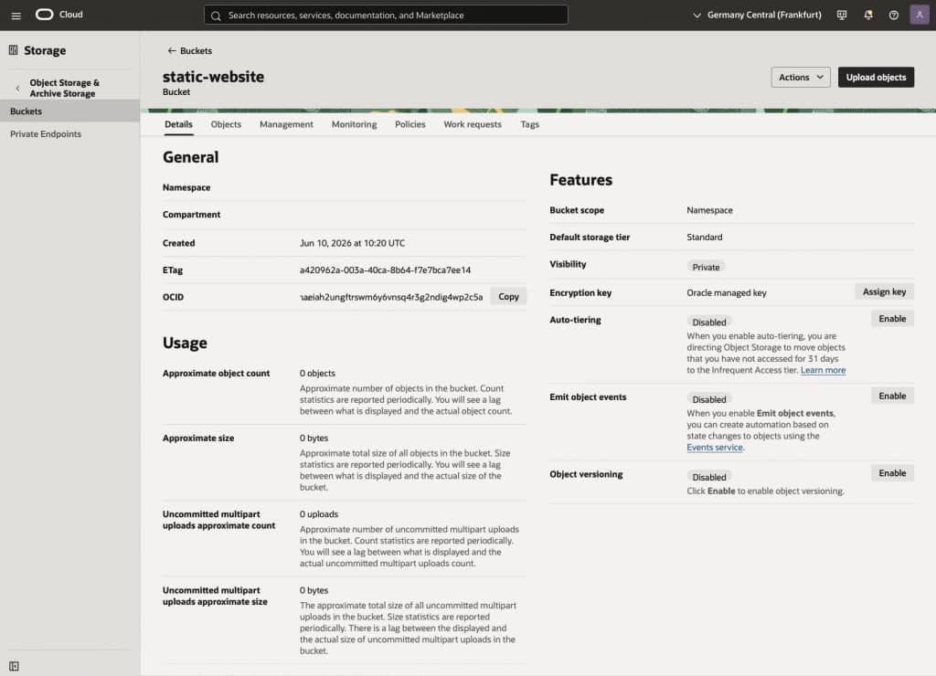Screen dimensions: 936x676
Task: Click the '0 objects' count value
Action: click(317, 373)
